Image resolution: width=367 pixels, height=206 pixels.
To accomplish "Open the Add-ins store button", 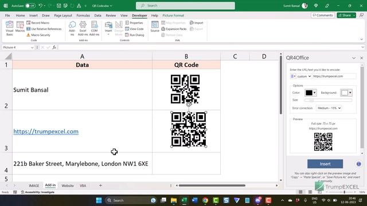I will tap(72, 28).
